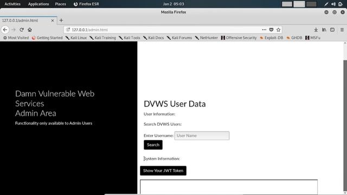Click Show Your JWT Token button
The width and height of the screenshot is (347, 195).
[x=163, y=171]
